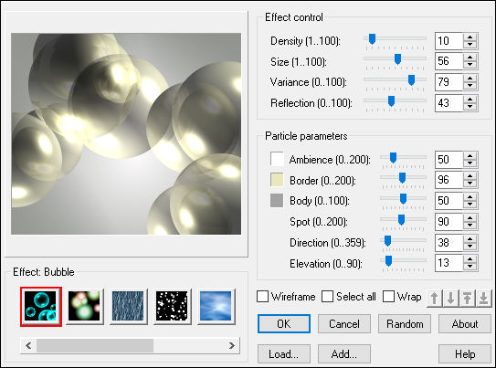Click the move up arrow icon
The height and width of the screenshot is (368, 496).
click(435, 298)
